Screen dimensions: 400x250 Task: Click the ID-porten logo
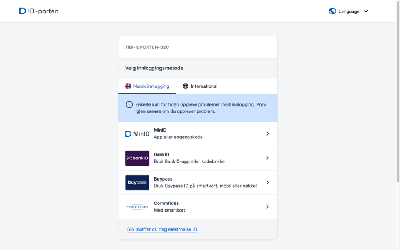[39, 11]
